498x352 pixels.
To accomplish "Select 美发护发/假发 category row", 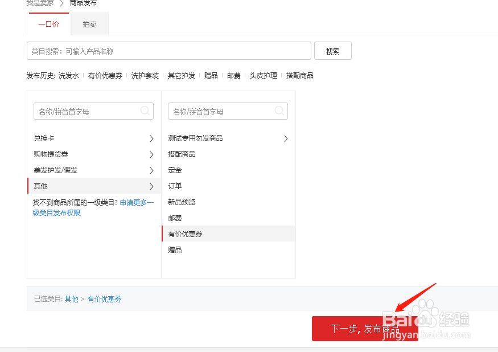I will coord(94,170).
